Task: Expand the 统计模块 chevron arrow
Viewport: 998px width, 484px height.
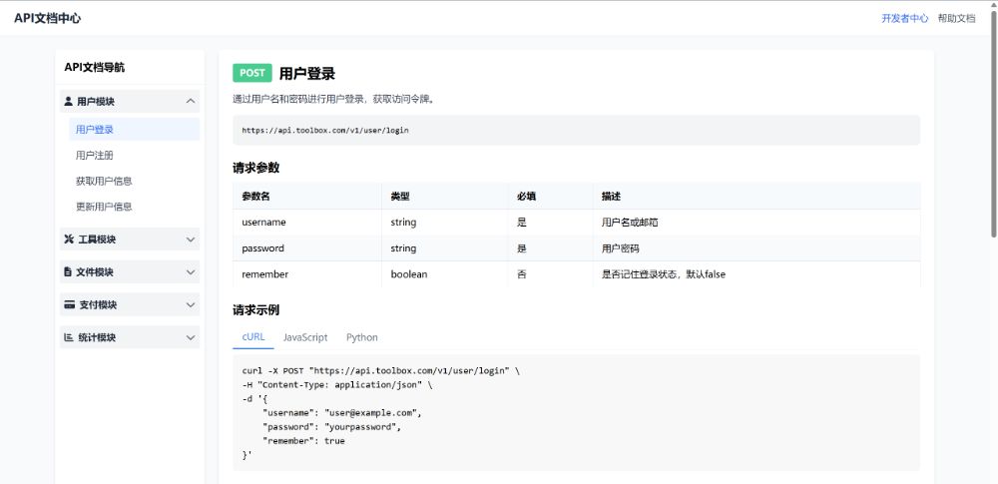Action: pyautogui.click(x=191, y=338)
